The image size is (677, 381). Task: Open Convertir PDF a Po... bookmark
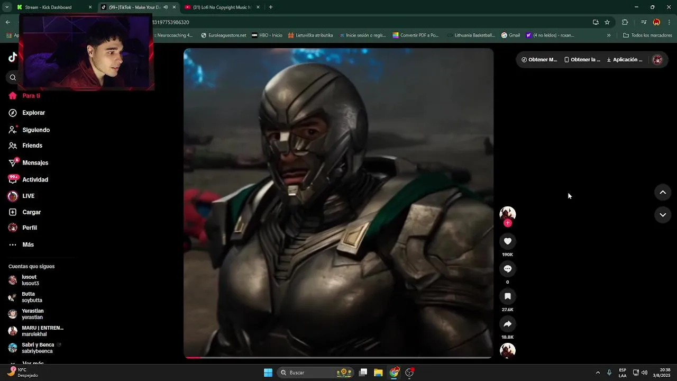[416, 35]
